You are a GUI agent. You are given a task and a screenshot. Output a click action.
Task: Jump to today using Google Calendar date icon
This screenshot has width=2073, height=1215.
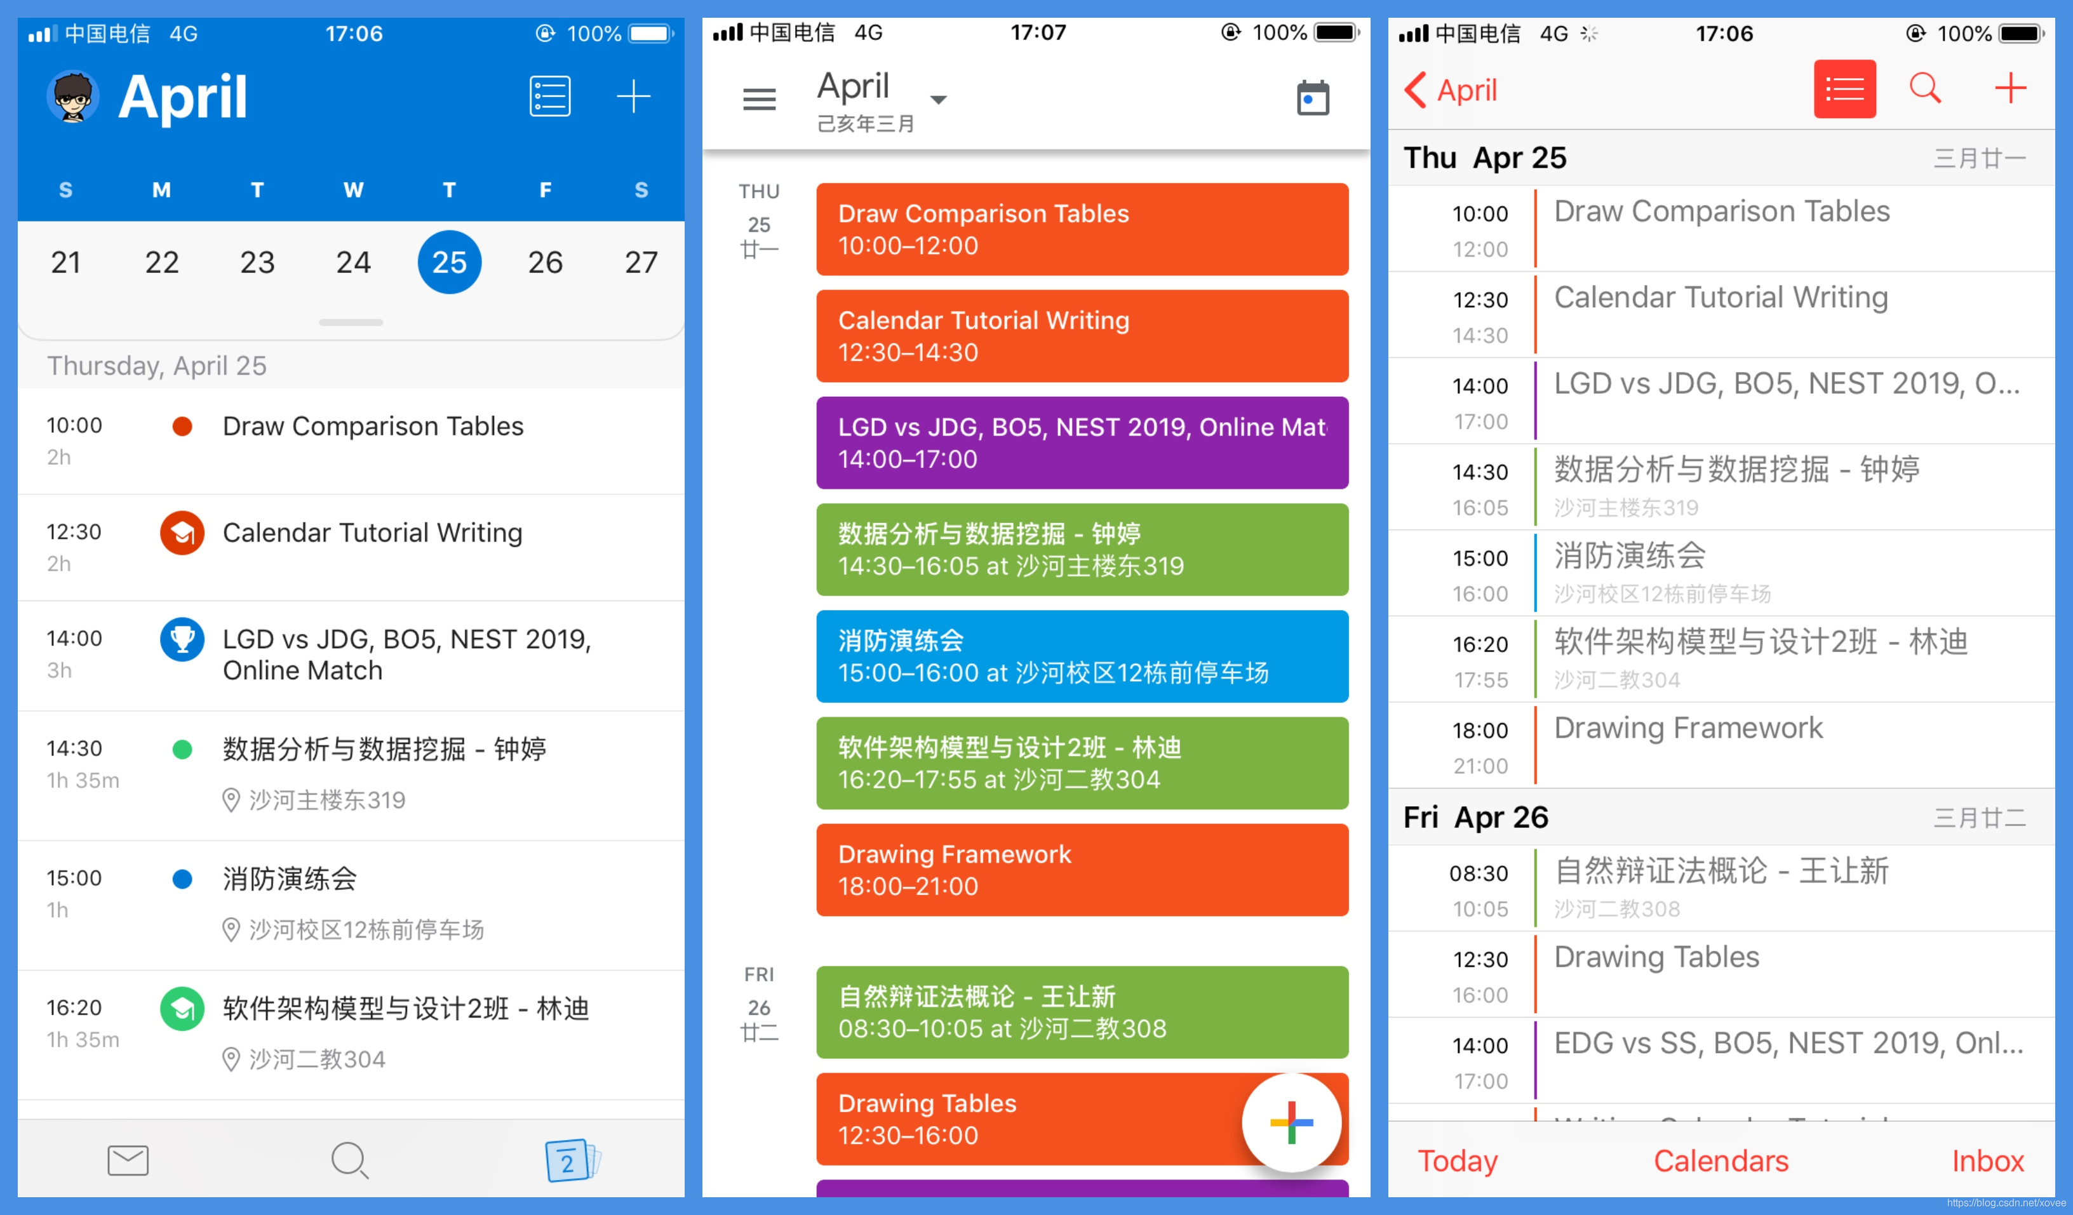coord(1312,98)
